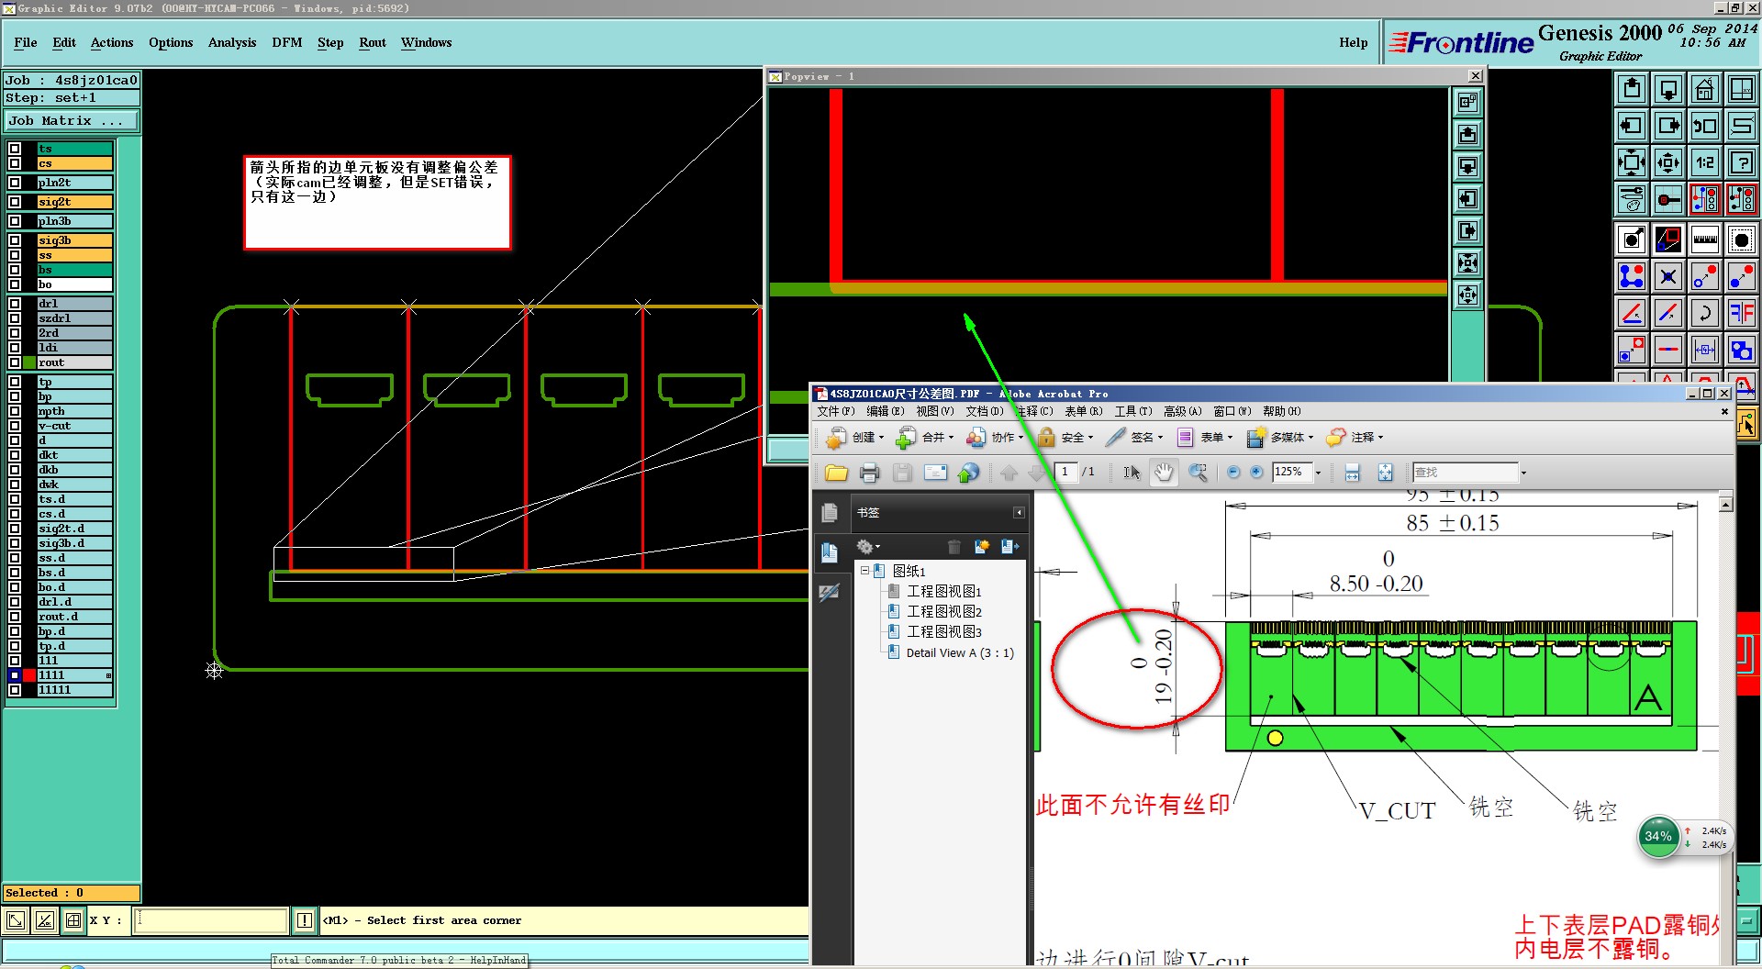Open the graphic control wrench-and-palette icon

1632,199
